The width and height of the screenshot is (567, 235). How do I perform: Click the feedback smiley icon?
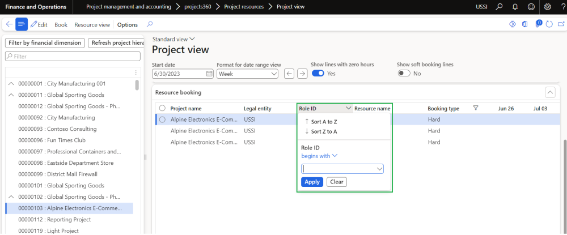click(x=531, y=7)
